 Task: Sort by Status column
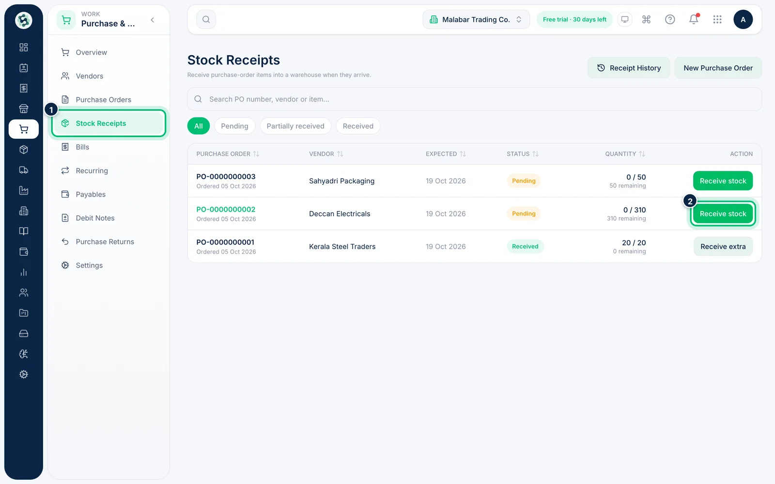(522, 154)
